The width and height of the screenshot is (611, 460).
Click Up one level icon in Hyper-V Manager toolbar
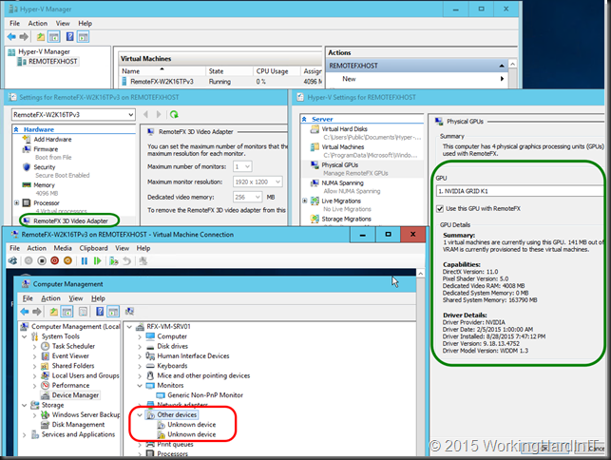pyautogui.click(x=41, y=37)
